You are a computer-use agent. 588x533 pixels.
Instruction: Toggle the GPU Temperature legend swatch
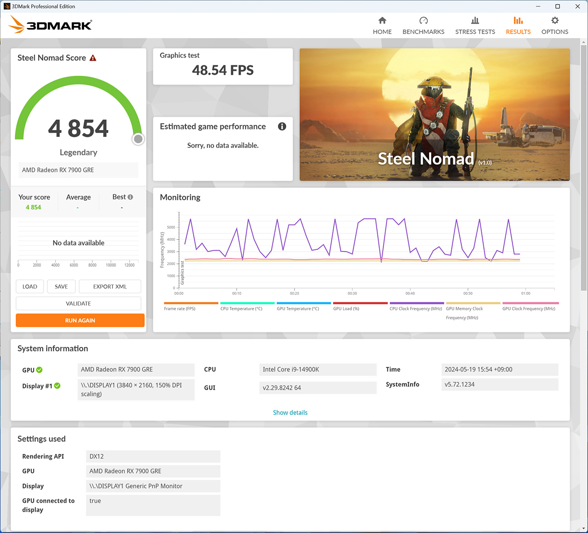coord(304,303)
